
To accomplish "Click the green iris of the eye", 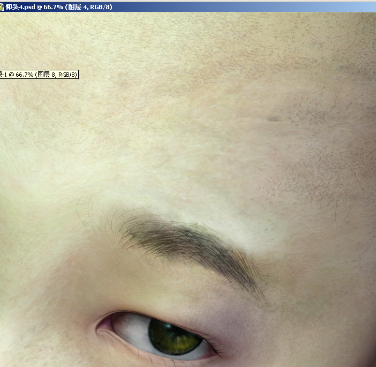I will click(171, 337).
